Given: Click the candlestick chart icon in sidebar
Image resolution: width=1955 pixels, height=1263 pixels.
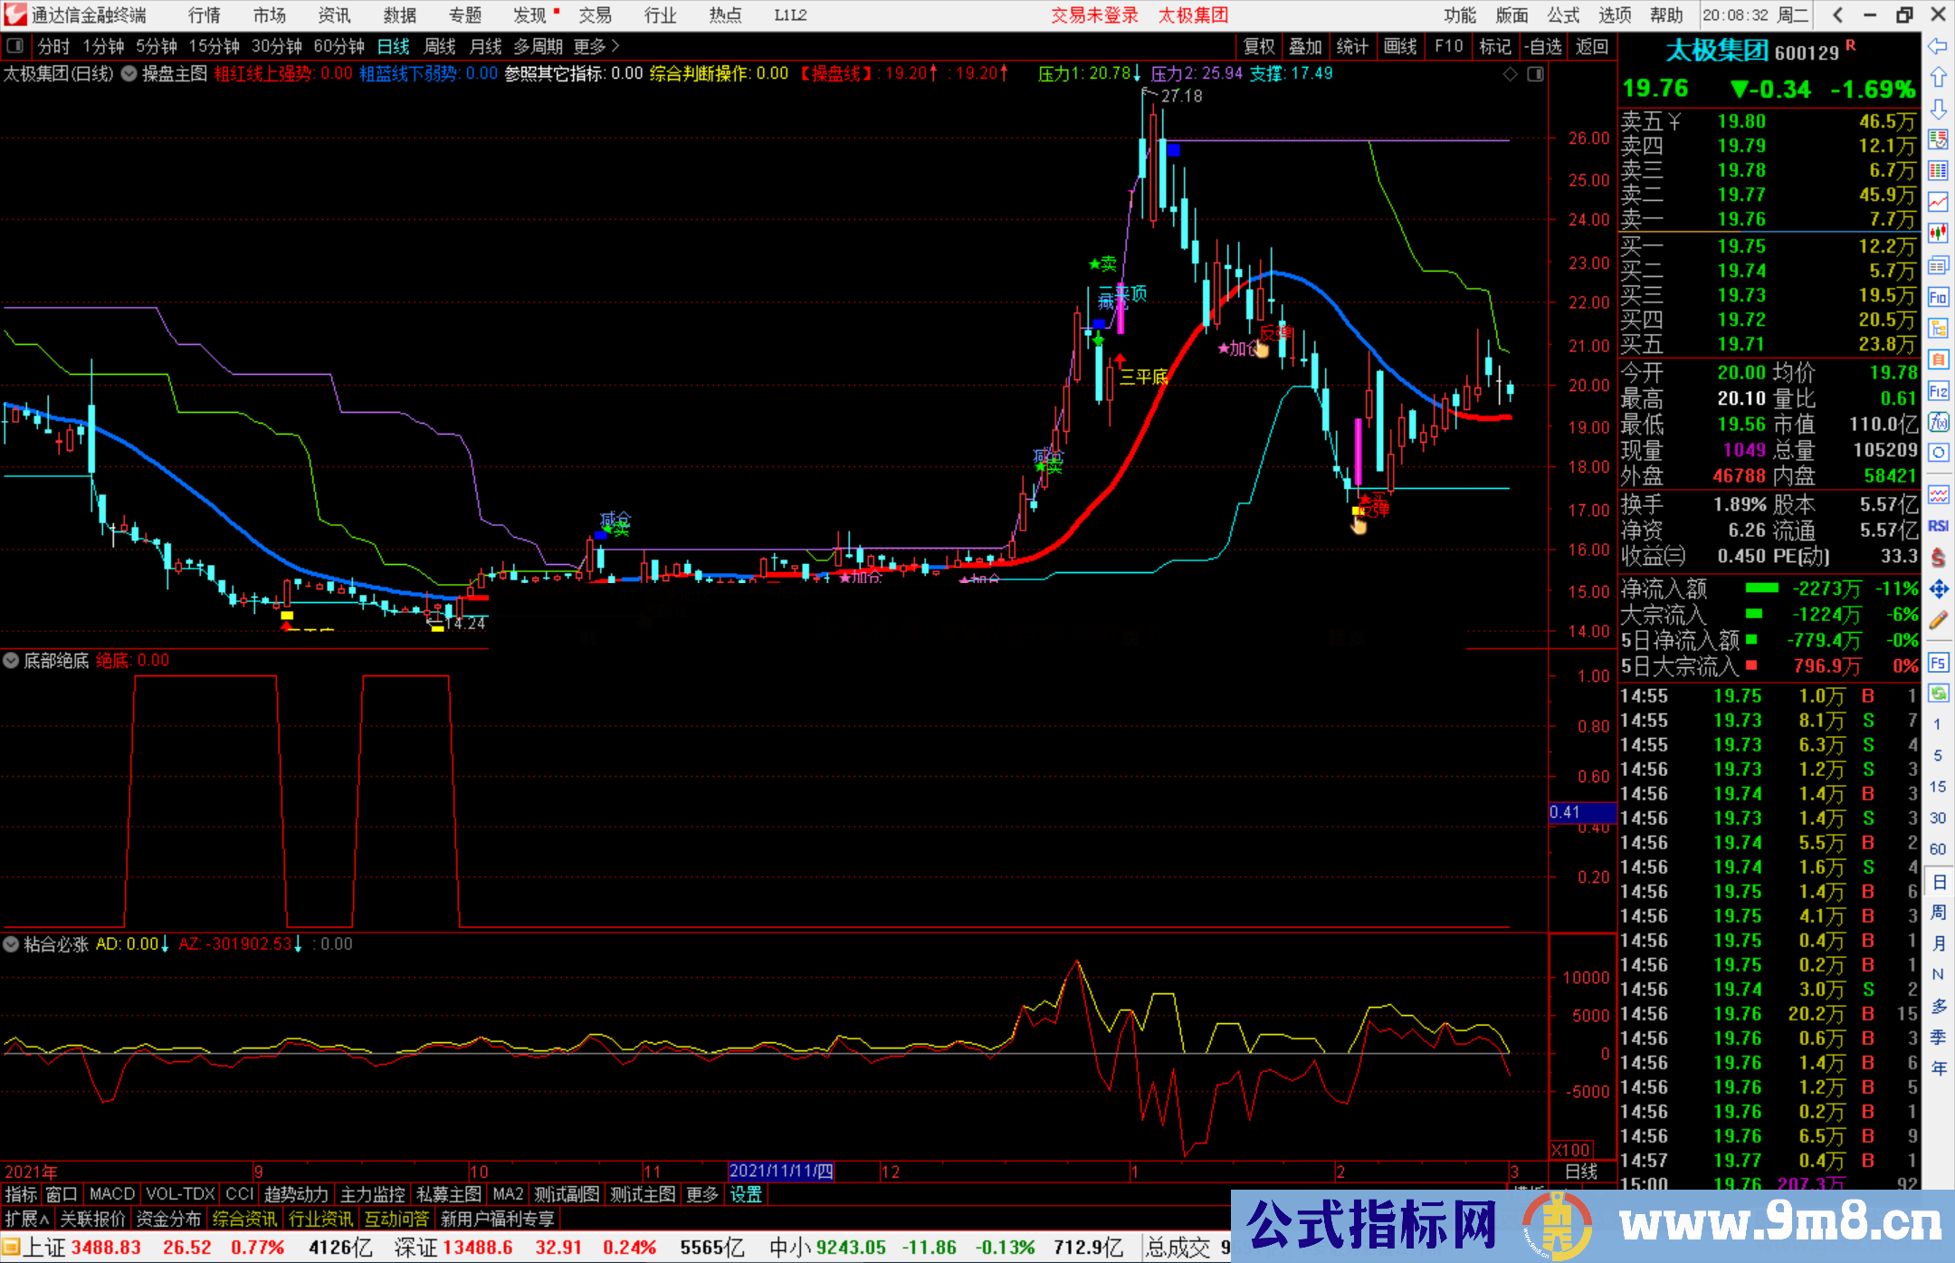Looking at the screenshot, I should pyautogui.click(x=1938, y=233).
